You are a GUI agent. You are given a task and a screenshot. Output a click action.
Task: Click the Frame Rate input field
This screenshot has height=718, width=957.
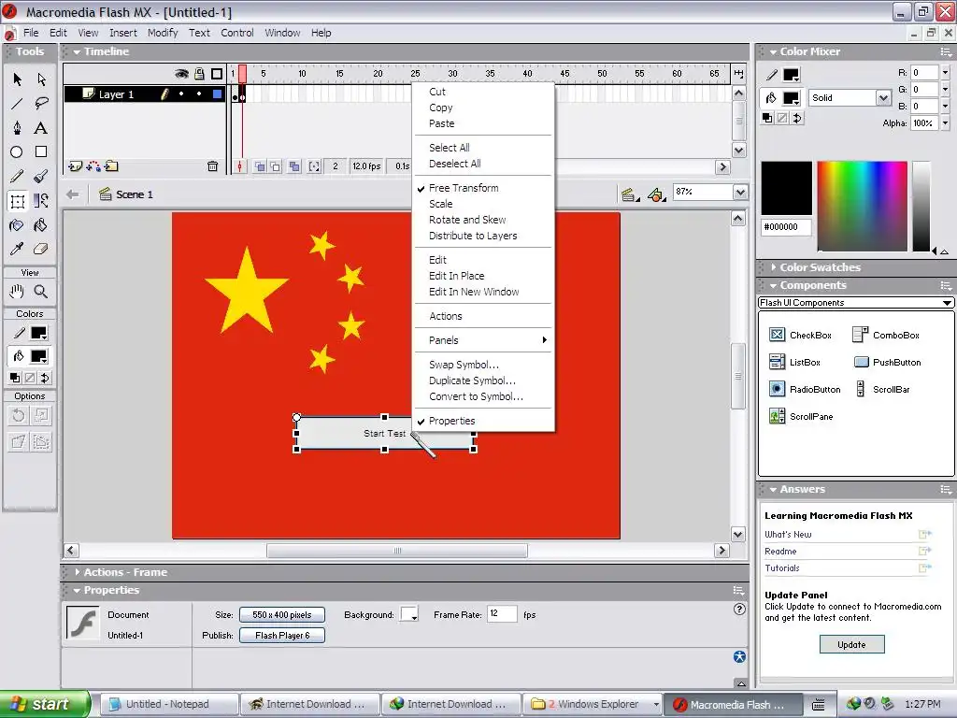[502, 614]
